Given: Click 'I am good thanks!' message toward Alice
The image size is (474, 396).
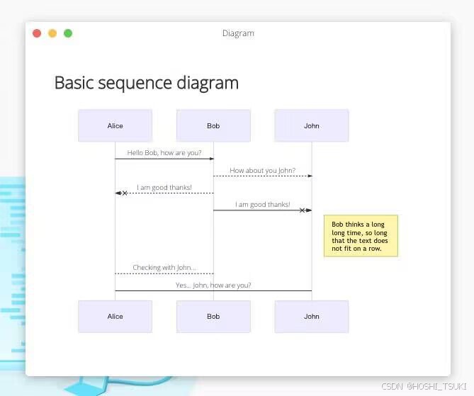Looking at the screenshot, I should 164,188.
